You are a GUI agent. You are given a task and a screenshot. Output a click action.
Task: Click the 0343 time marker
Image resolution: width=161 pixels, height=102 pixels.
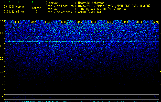(x=48, y=22)
